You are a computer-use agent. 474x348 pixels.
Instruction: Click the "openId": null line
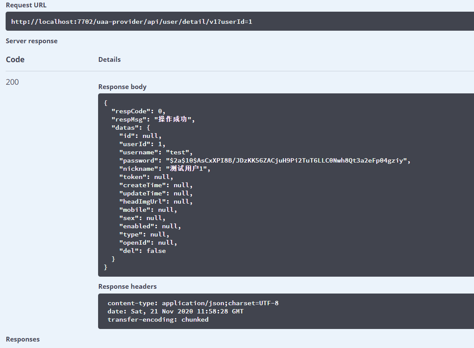tap(148, 243)
